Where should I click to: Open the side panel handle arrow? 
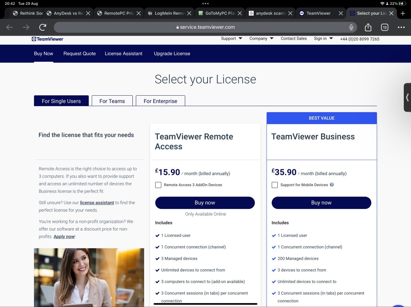tap(407, 98)
